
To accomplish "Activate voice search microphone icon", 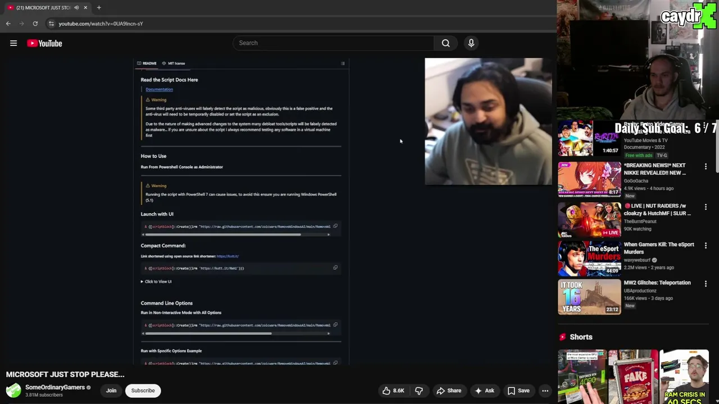I will pos(471,43).
